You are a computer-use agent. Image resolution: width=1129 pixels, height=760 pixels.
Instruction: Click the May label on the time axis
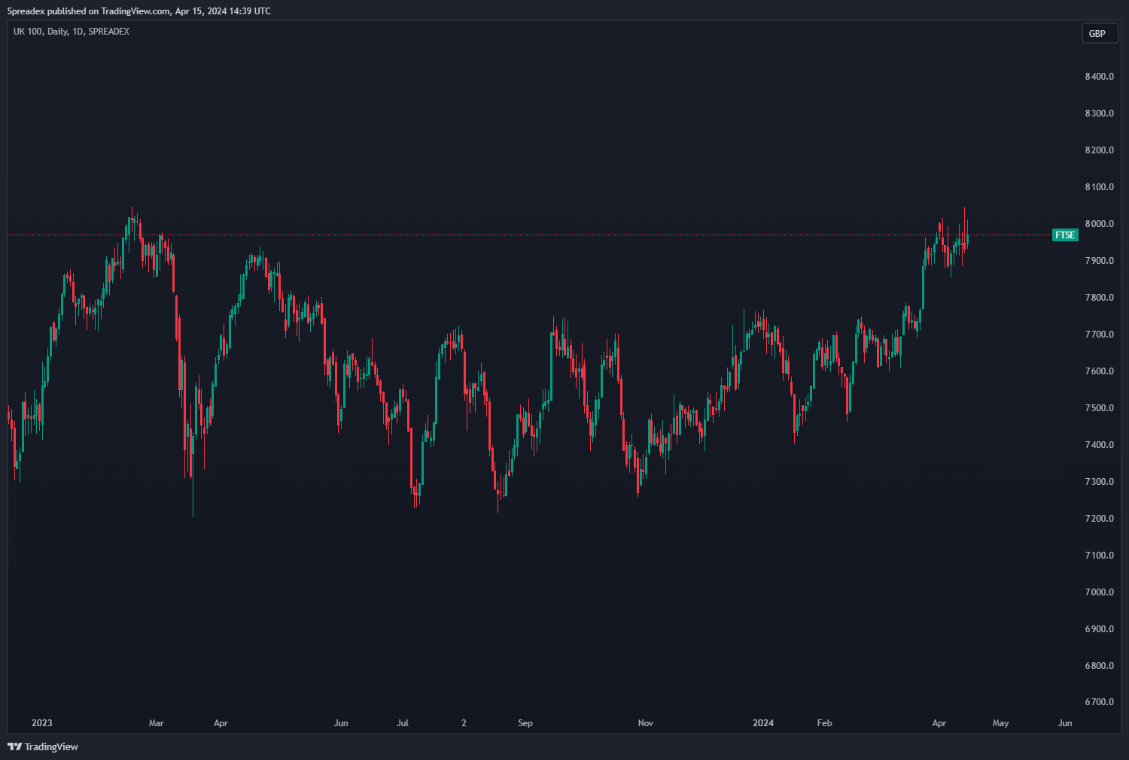coord(1000,723)
